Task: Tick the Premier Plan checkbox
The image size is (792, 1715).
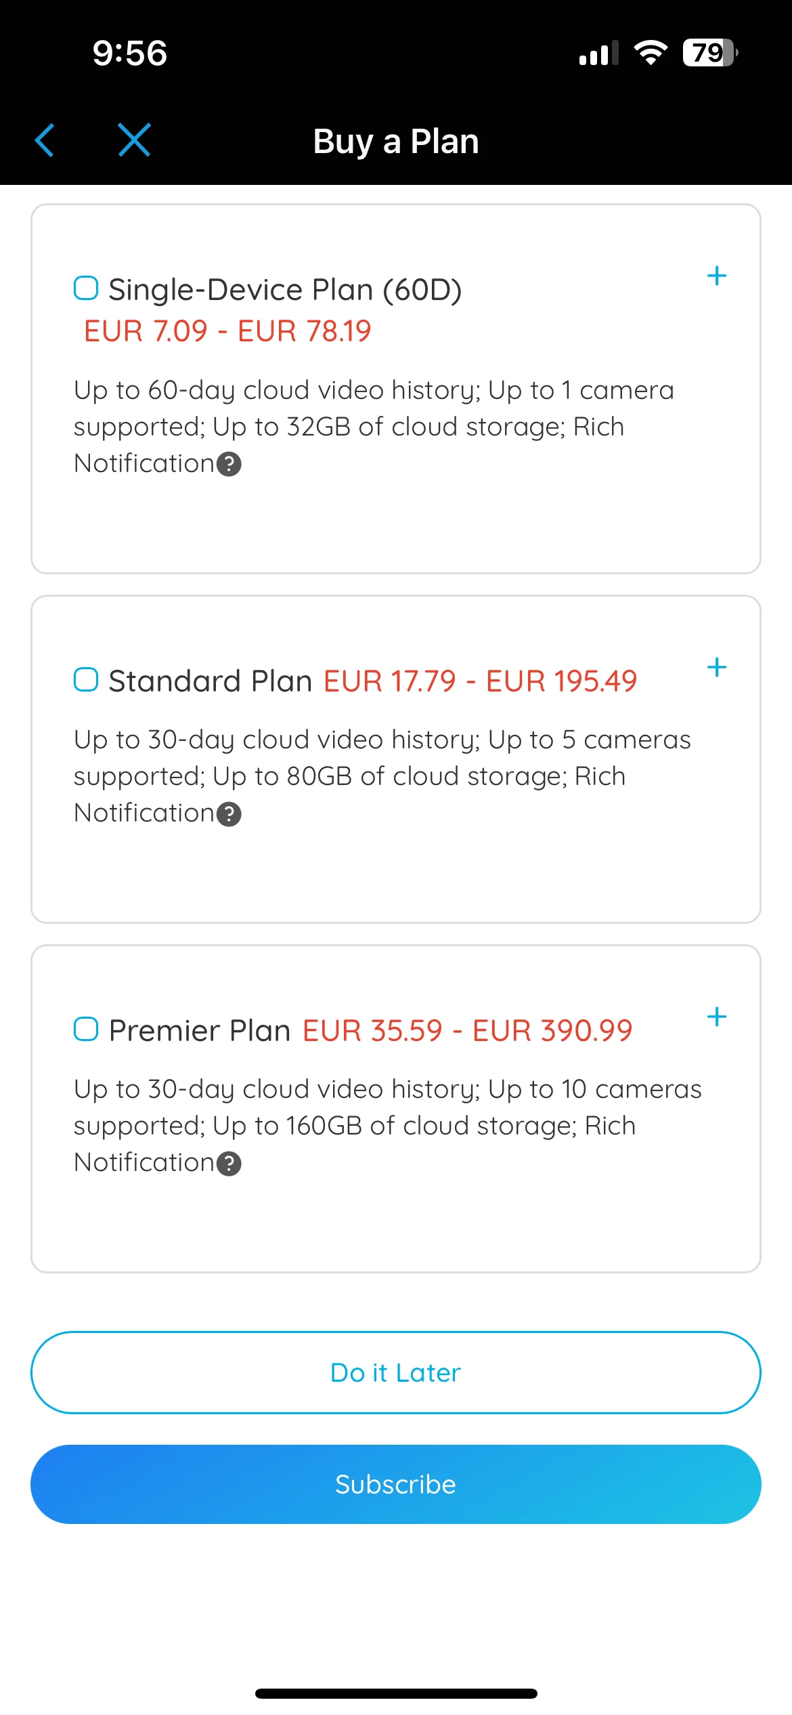Action: pos(86,1029)
